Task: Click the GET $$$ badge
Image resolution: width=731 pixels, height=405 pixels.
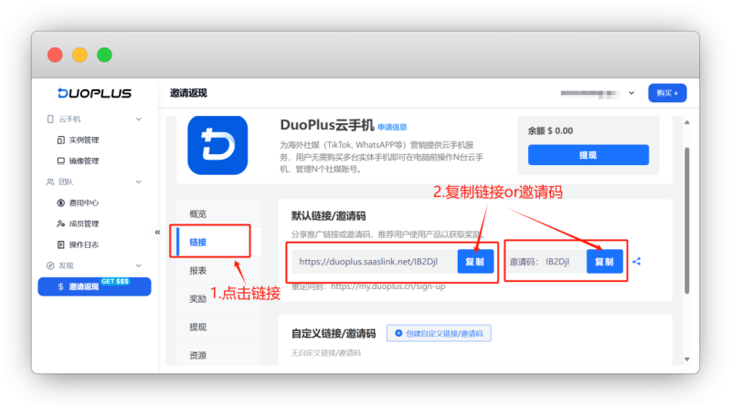Action: pyautogui.click(x=115, y=282)
